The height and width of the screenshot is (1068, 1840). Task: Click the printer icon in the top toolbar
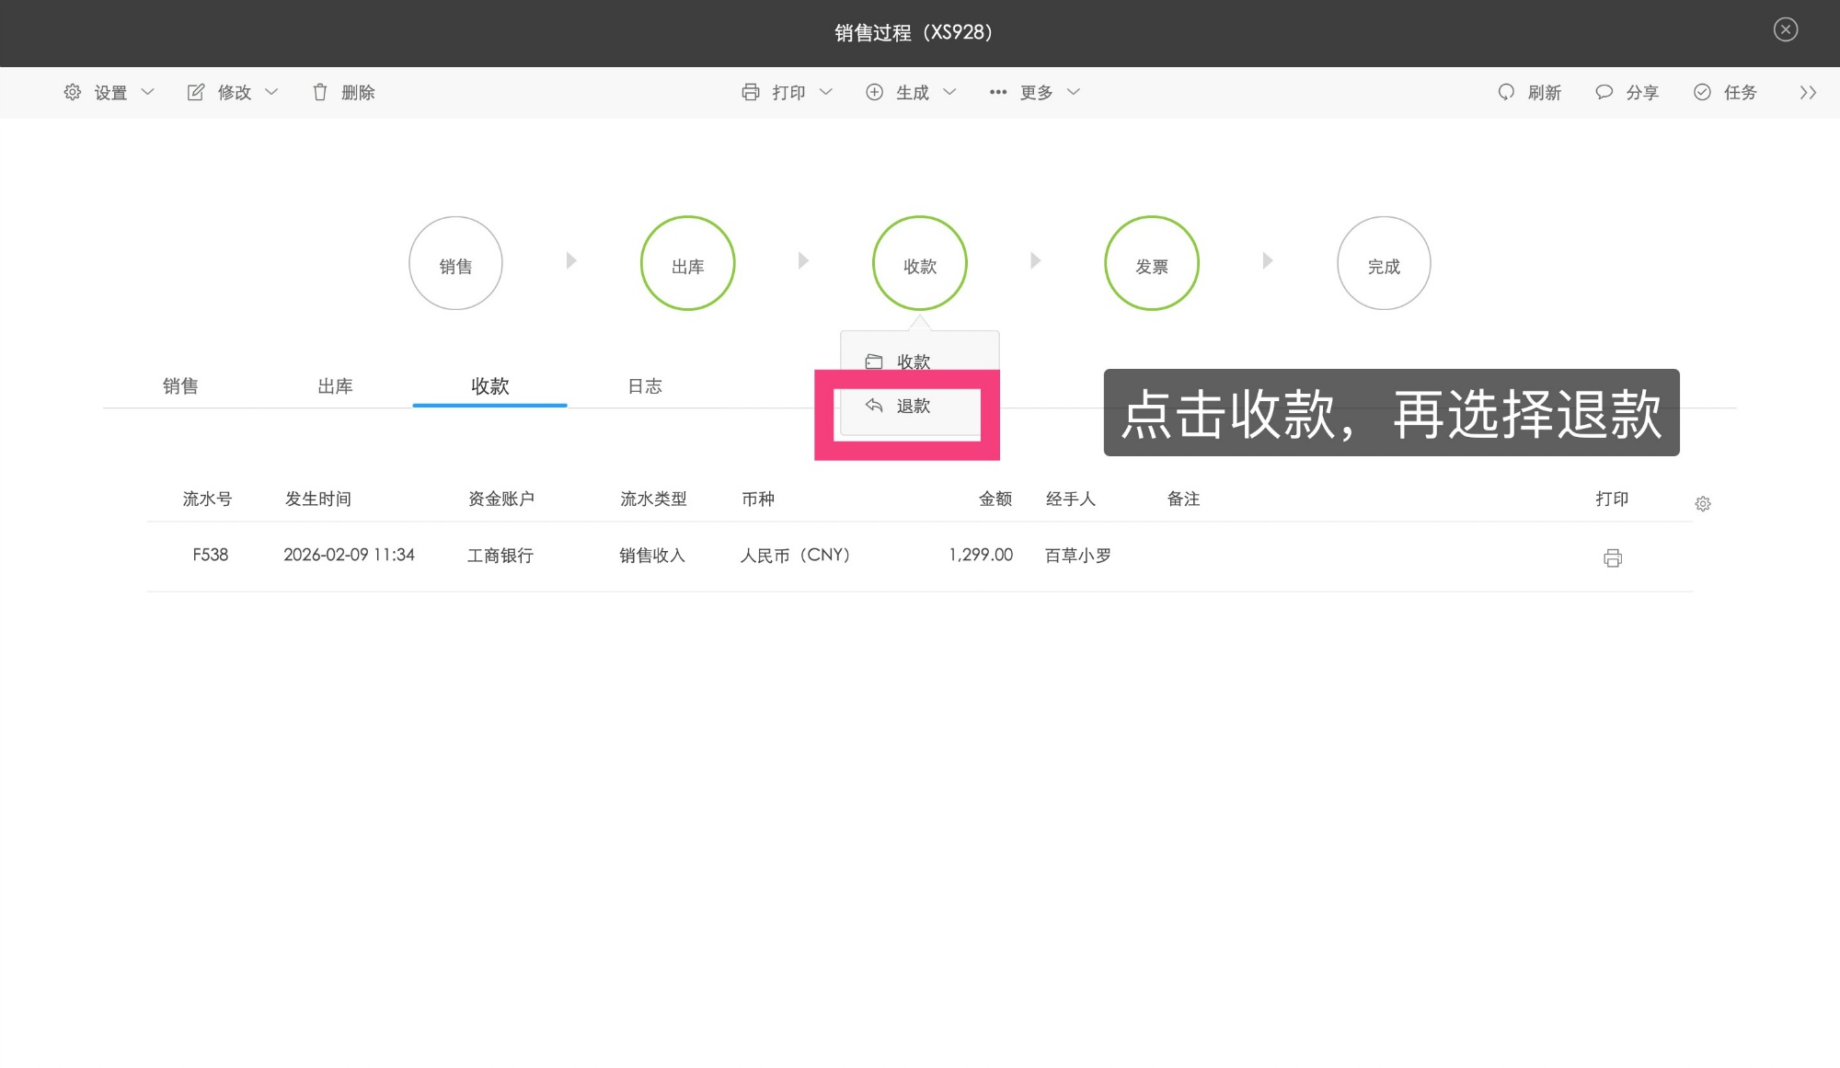click(x=751, y=92)
